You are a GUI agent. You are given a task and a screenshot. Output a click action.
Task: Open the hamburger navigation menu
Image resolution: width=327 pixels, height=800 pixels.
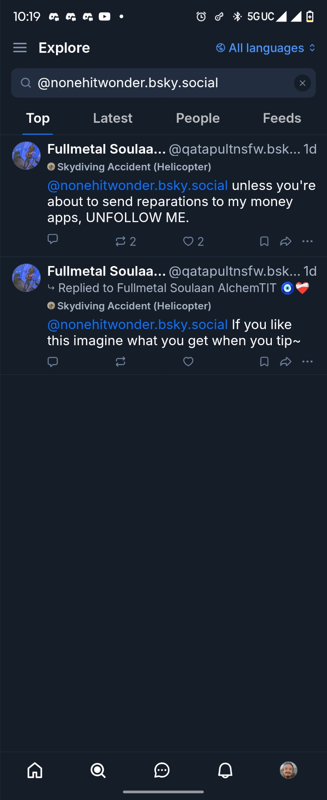(20, 48)
